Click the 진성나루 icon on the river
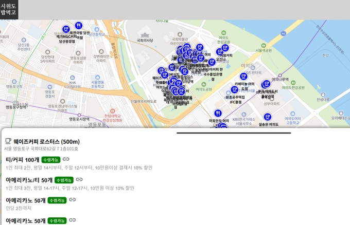350x225 pixels. click(x=323, y=95)
